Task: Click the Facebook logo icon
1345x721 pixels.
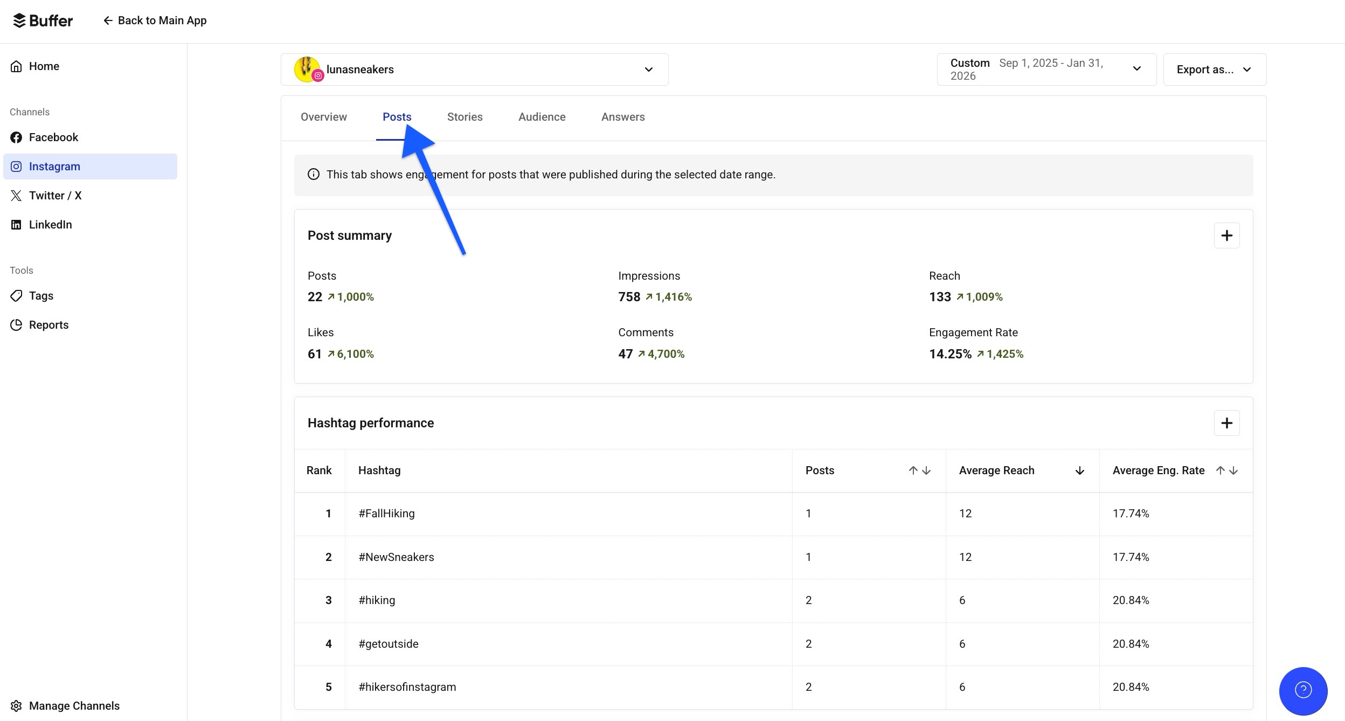Action: 17,137
